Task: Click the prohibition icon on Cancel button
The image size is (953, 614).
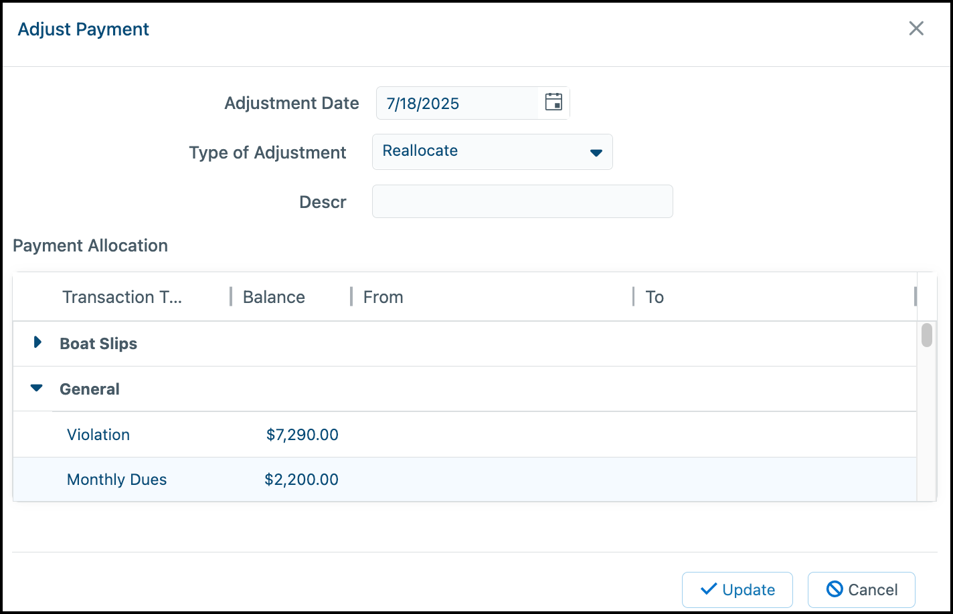Action: tap(834, 589)
